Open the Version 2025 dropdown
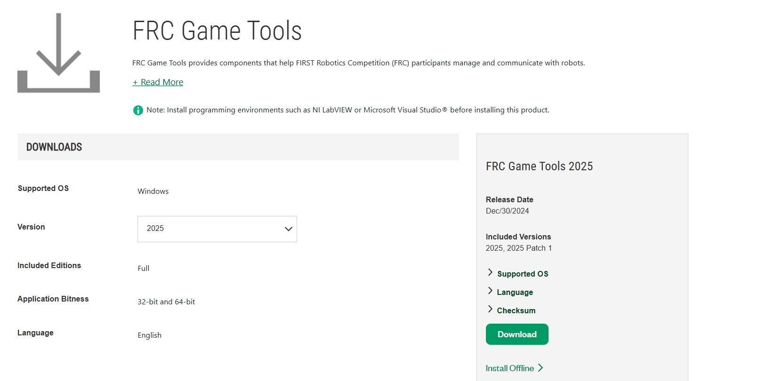The image size is (775, 381). 217,229
